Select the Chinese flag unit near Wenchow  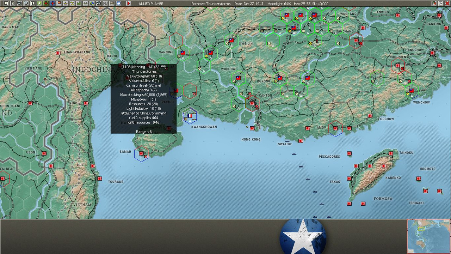point(412,91)
